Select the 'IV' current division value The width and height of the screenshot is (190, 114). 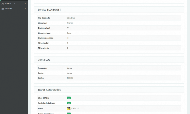pyautogui.click(x=68, y=28)
